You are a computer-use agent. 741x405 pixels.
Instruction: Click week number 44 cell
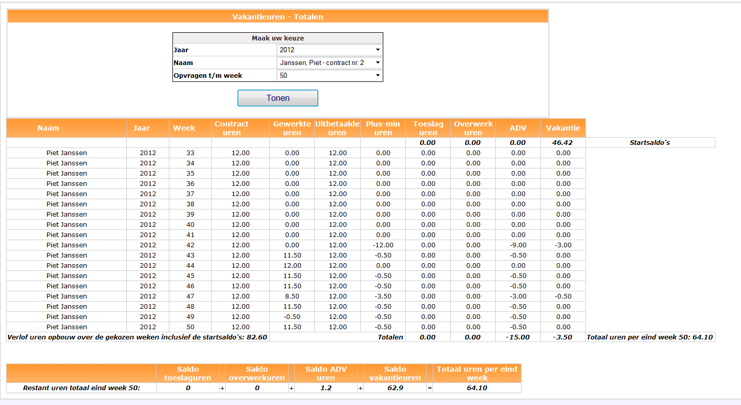[190, 265]
